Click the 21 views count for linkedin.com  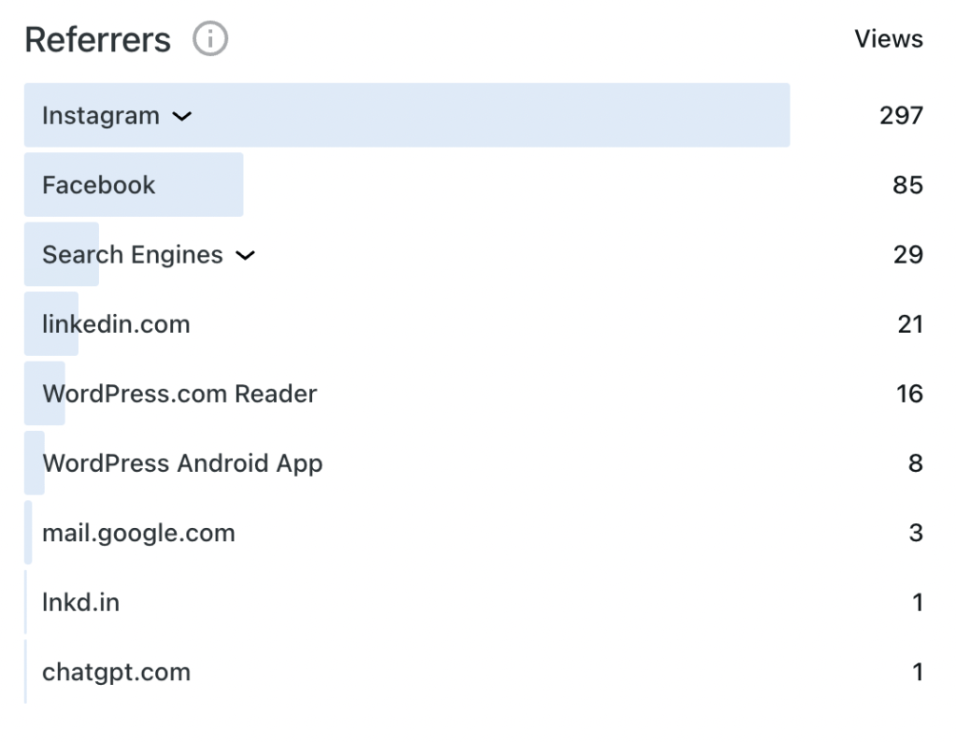(909, 324)
